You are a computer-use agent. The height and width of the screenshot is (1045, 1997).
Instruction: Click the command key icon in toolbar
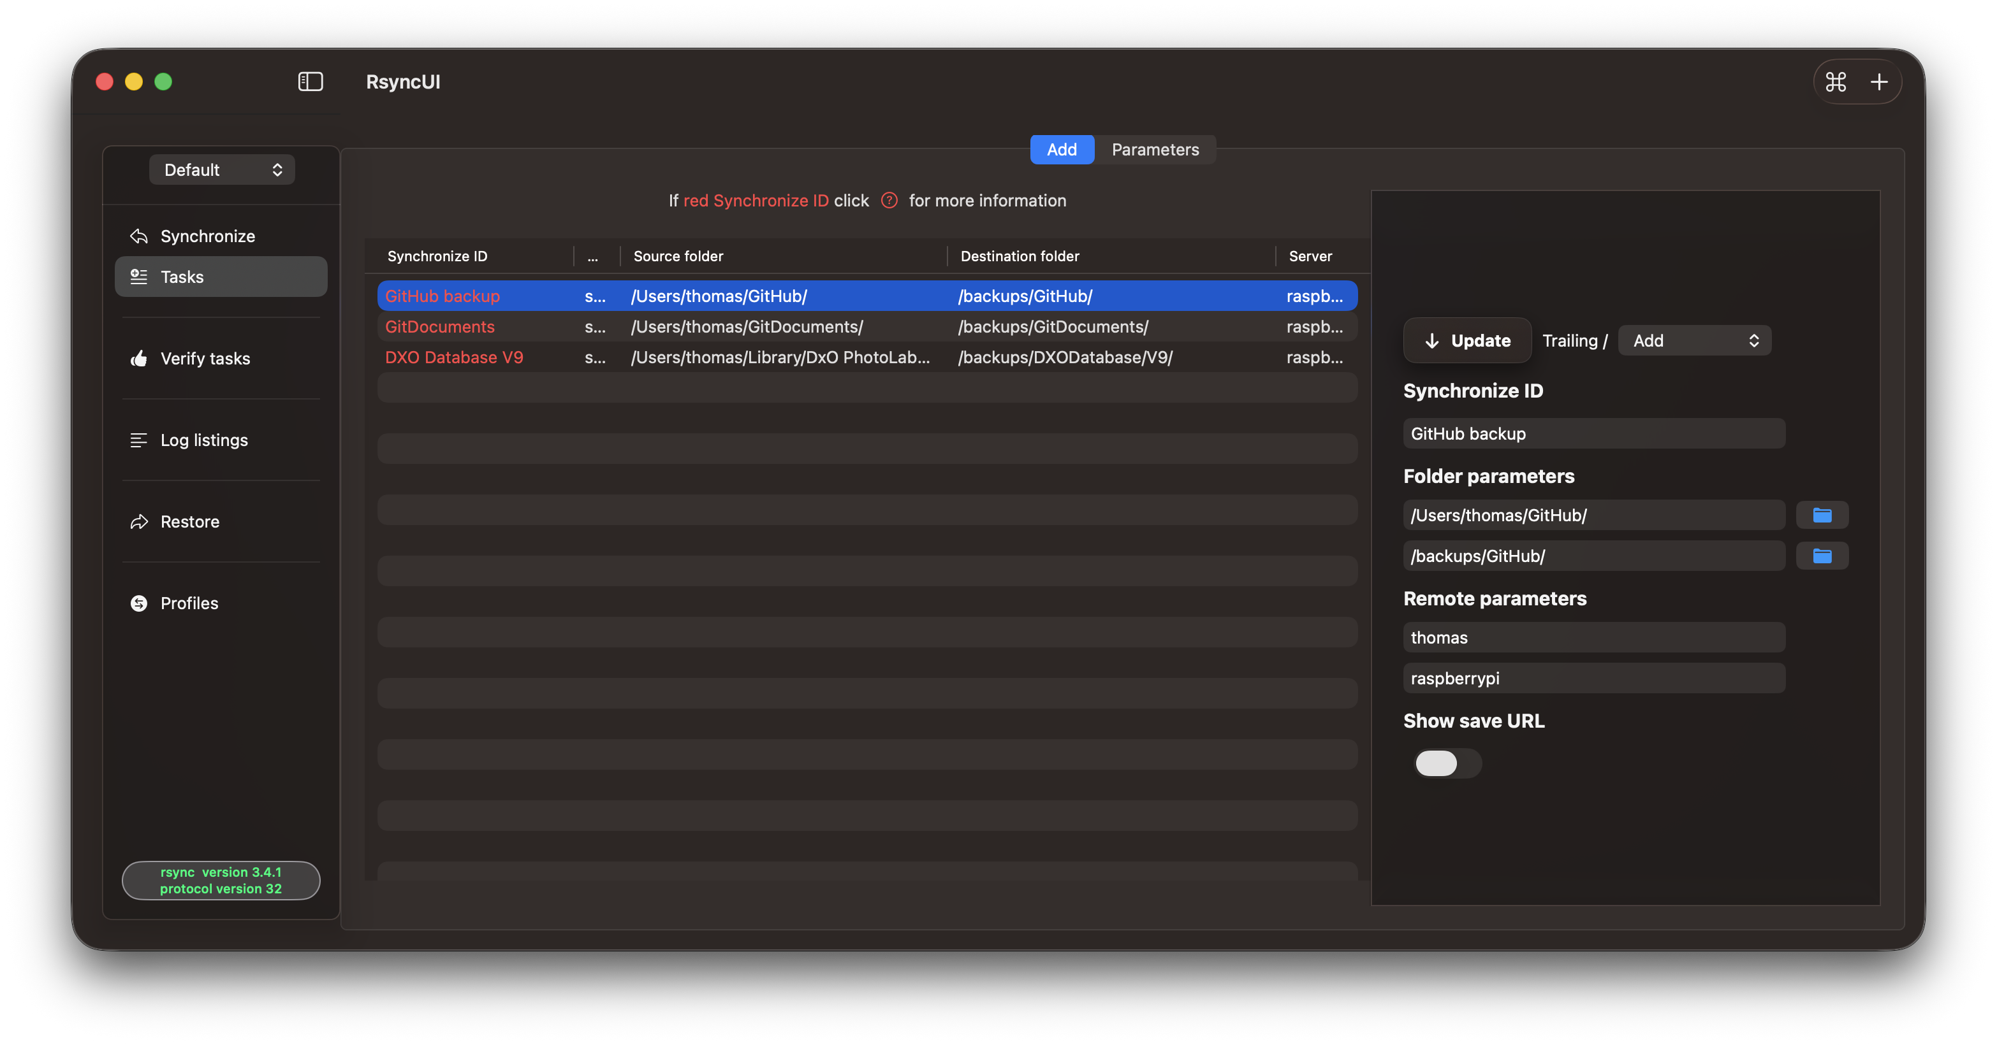tap(1835, 82)
